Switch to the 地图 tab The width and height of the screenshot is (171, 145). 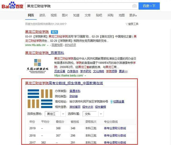pos(122,15)
